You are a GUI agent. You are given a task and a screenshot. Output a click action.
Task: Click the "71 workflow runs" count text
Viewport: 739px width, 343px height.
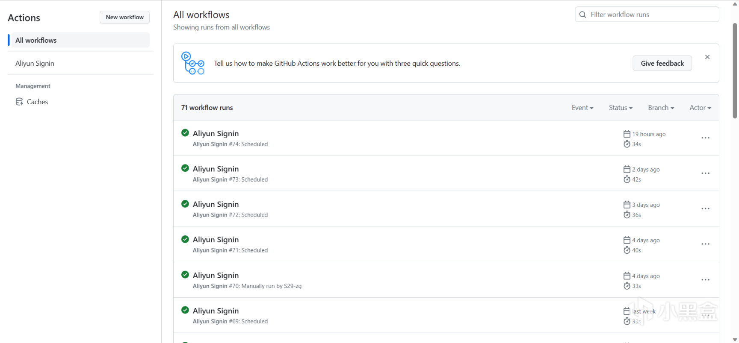point(207,108)
